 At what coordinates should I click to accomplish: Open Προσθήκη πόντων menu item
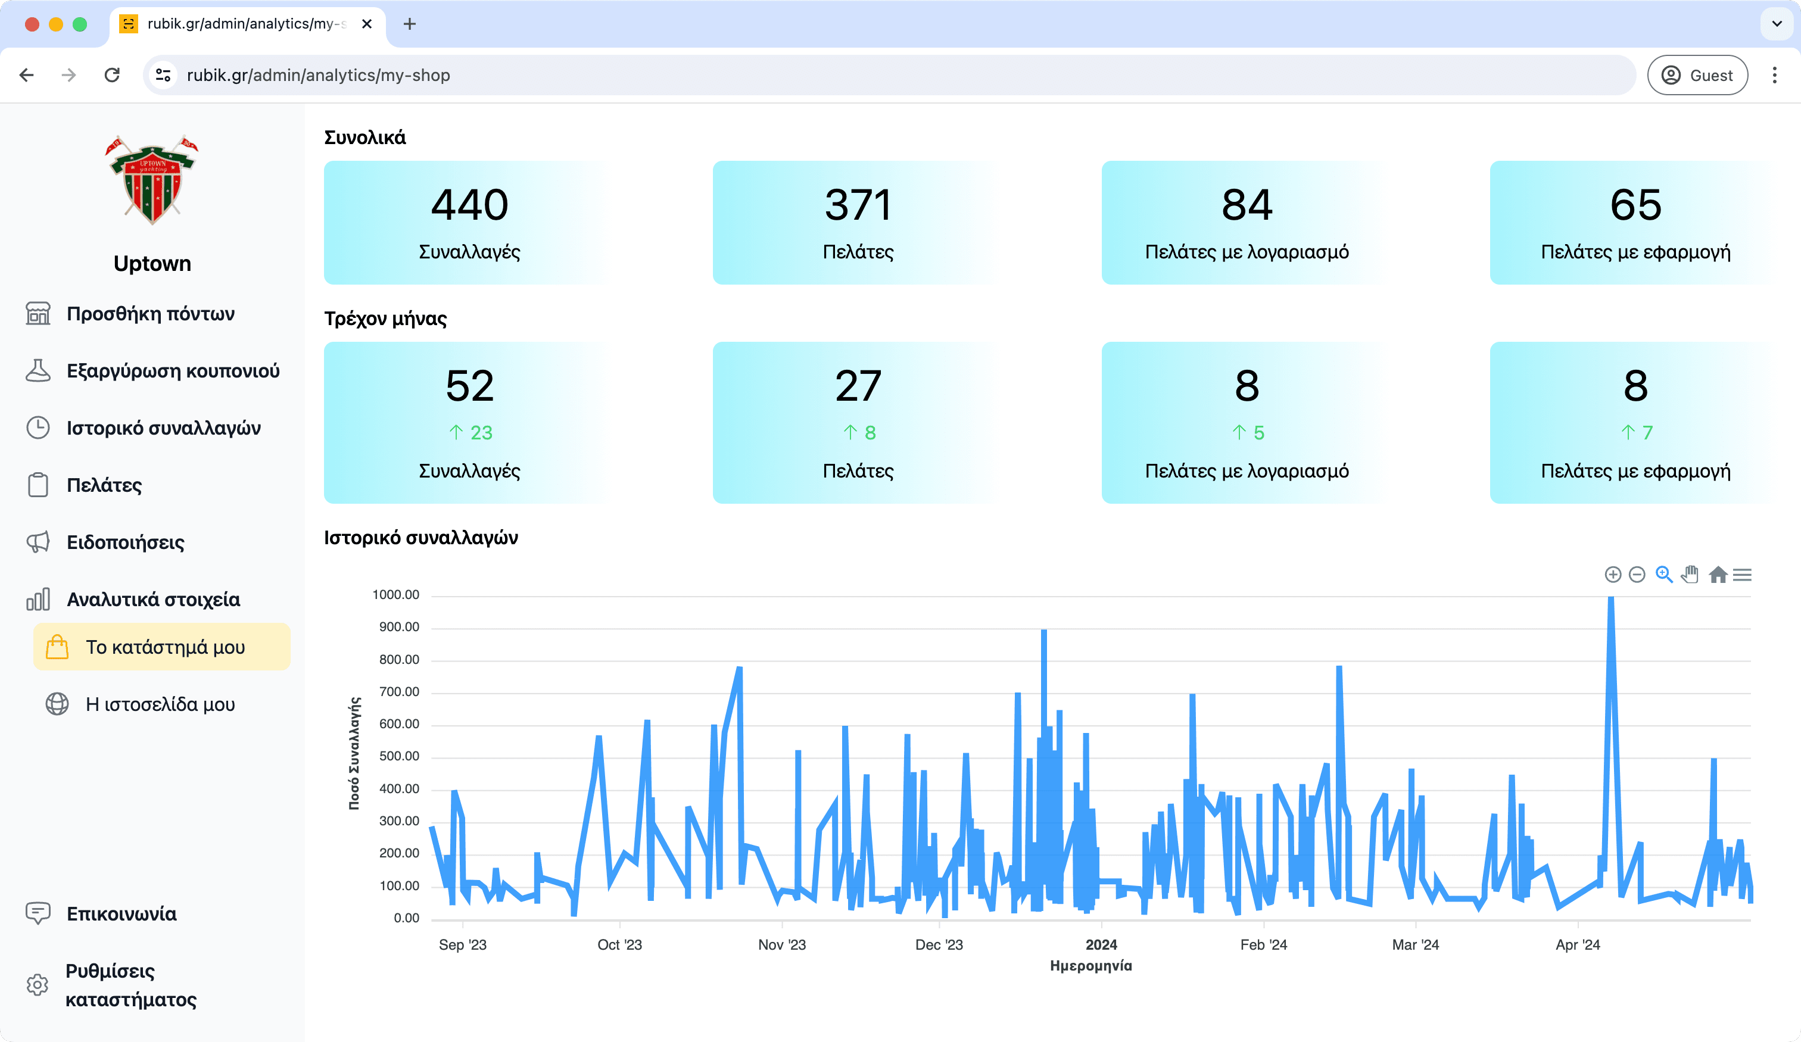[150, 314]
